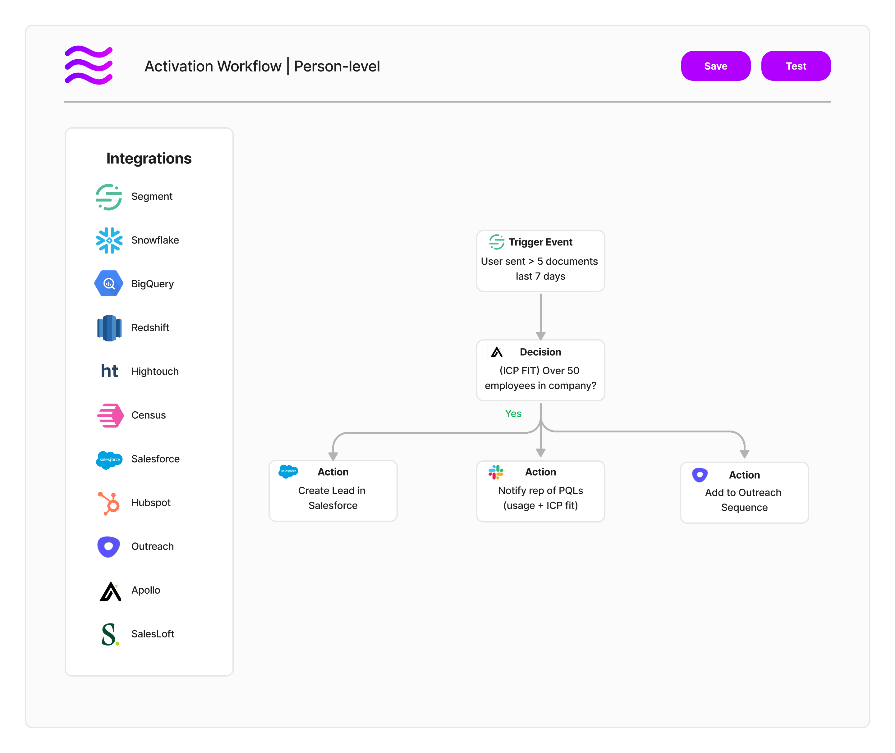This screenshot has width=895, height=753.
Task: Click the BigQuery hexagon icon
Action: pos(108,284)
